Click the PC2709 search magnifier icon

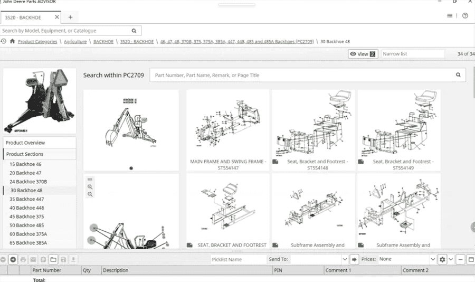tap(458, 75)
